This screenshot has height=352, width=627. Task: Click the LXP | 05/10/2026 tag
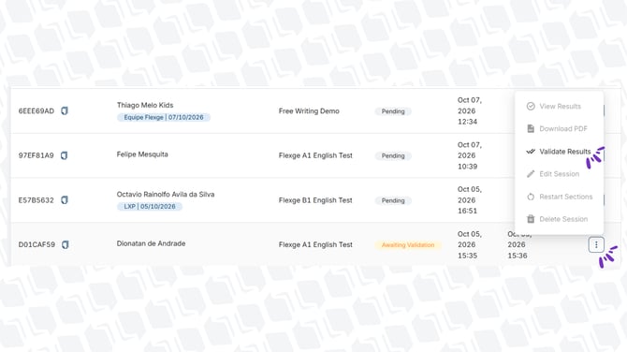pos(150,206)
